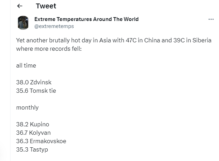Viewport: 219px width, 161px height.
Task: Click the back arrow icon
Action: (20, 6)
